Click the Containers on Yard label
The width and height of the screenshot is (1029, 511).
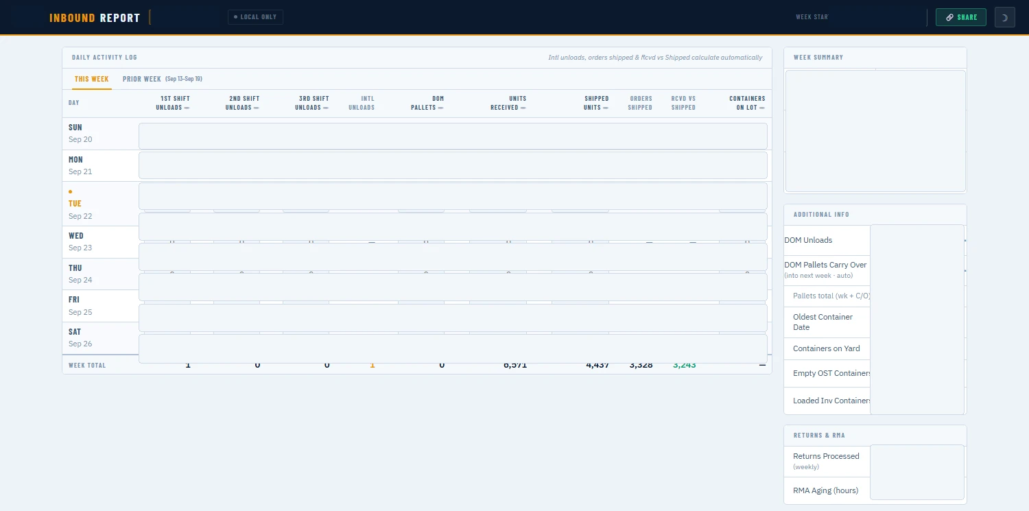pyautogui.click(x=826, y=348)
